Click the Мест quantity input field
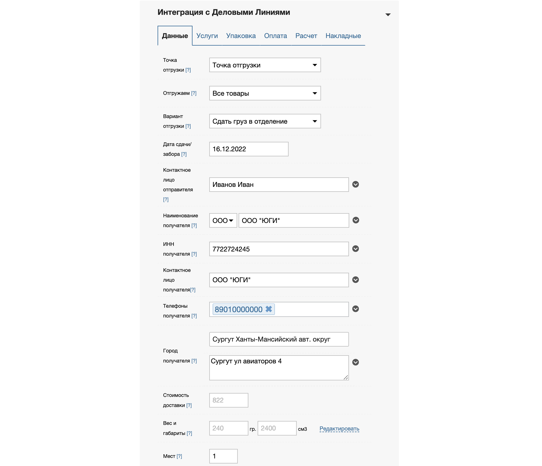 223,456
